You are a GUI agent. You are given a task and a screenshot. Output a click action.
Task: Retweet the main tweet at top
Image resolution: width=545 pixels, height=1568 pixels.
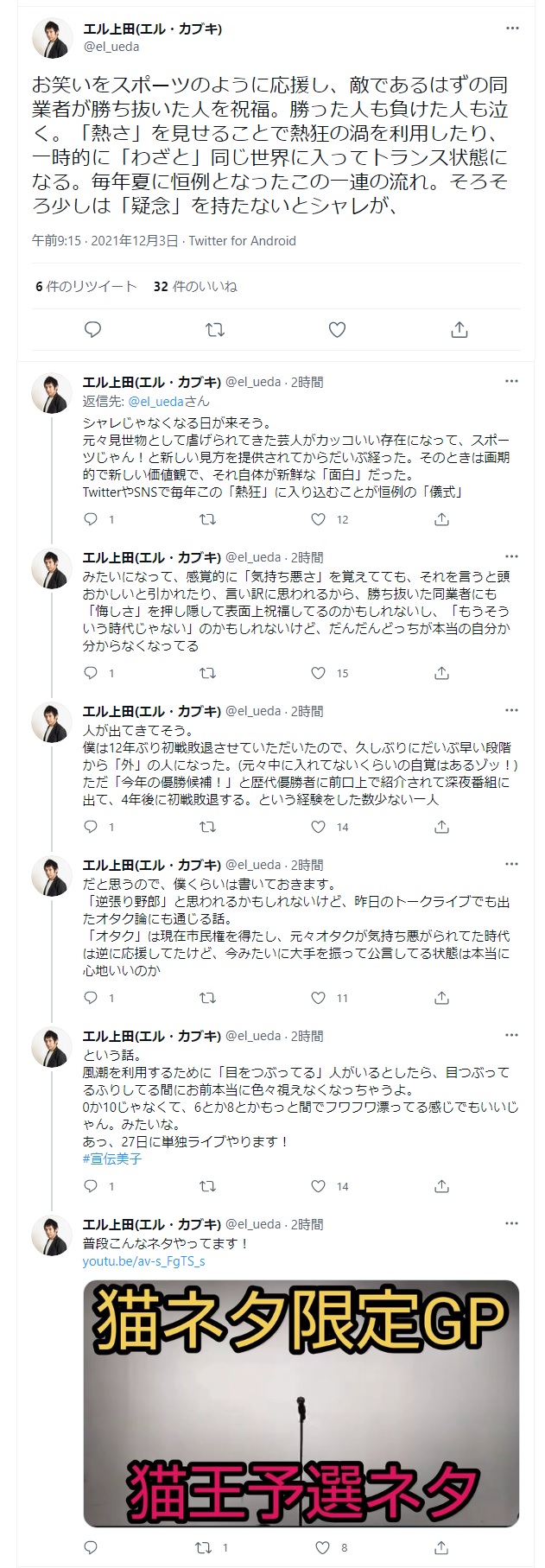[x=215, y=329]
